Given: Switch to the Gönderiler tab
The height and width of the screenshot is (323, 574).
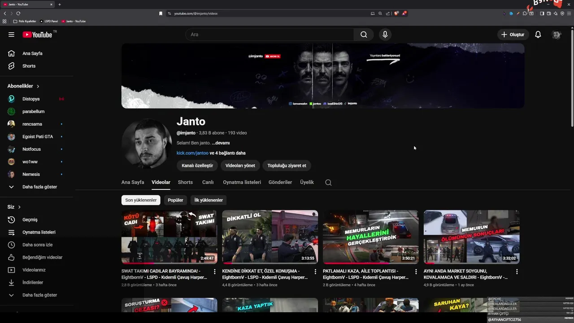Looking at the screenshot, I should 280,183.
